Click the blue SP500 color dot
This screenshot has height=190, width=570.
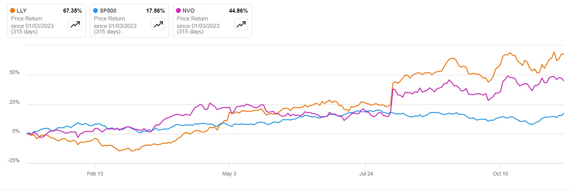(x=96, y=11)
